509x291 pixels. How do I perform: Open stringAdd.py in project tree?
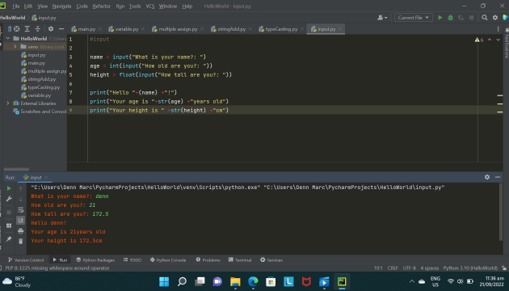pos(38,79)
